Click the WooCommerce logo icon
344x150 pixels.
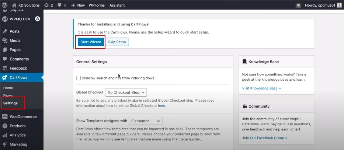(x=5, y=117)
